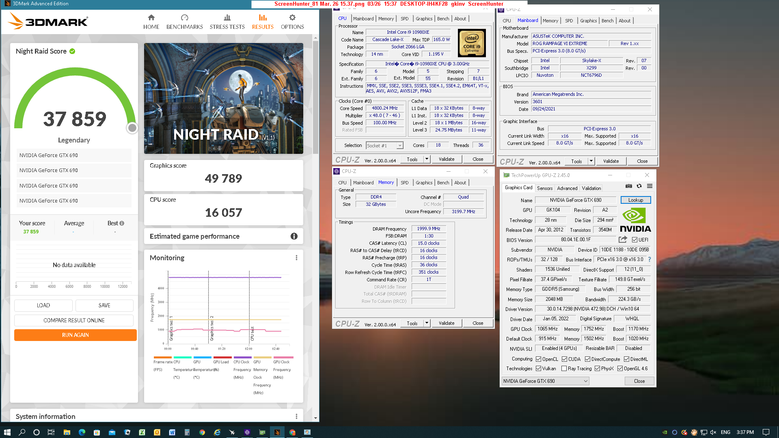
Task: Open Word from the taskbar
Action: click(172, 432)
